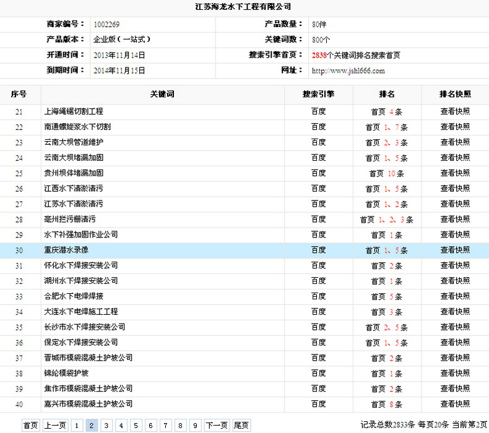The height and width of the screenshot is (433, 489).
Task: Select current page 2 in pagination
Action: click(92, 425)
